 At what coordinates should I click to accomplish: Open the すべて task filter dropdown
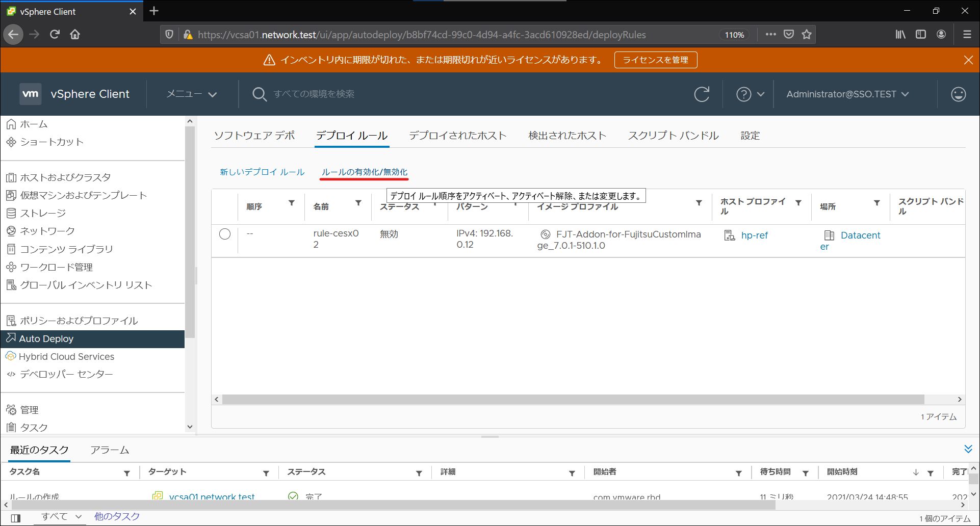click(62, 517)
